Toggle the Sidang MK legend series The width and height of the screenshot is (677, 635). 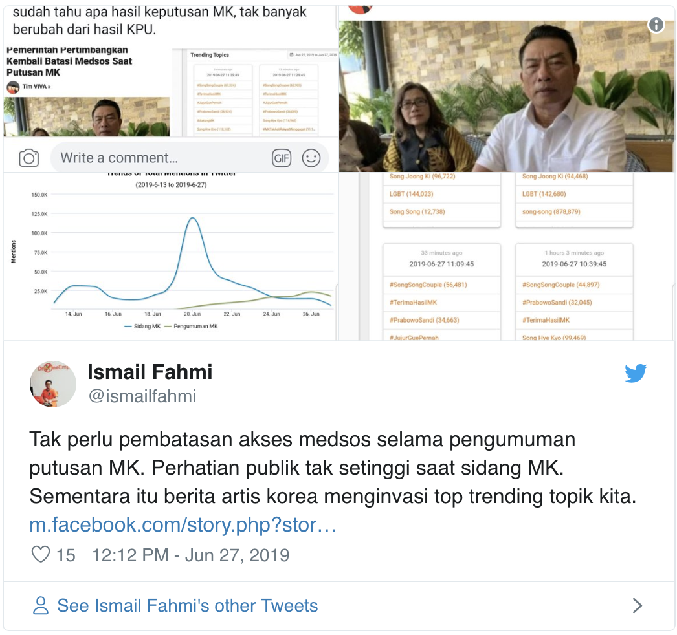pyautogui.click(x=142, y=326)
